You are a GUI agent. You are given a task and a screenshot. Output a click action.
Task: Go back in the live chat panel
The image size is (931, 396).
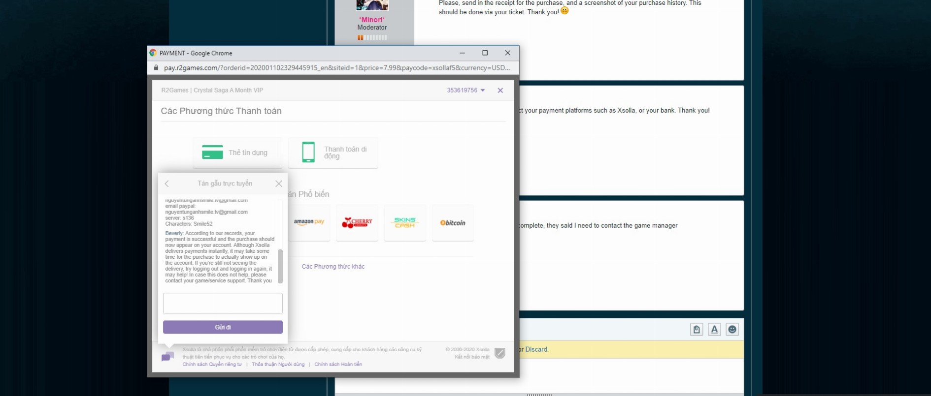[x=167, y=183]
